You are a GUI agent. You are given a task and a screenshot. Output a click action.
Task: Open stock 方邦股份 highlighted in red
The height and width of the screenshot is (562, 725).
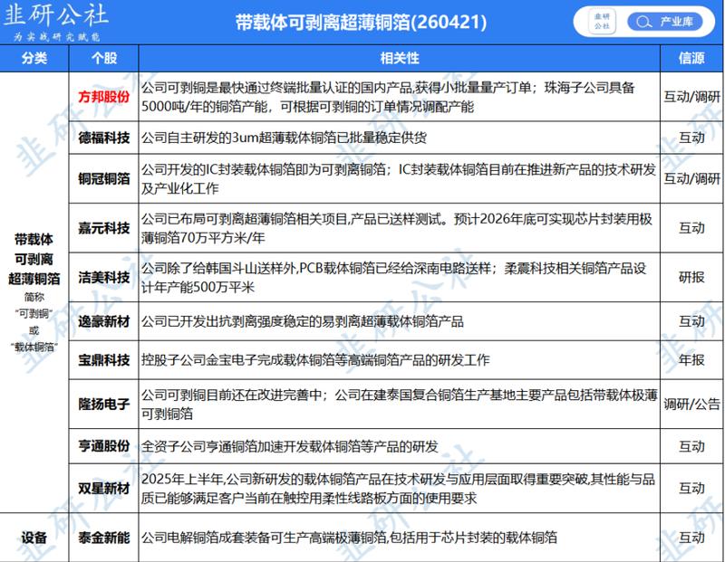tap(104, 97)
